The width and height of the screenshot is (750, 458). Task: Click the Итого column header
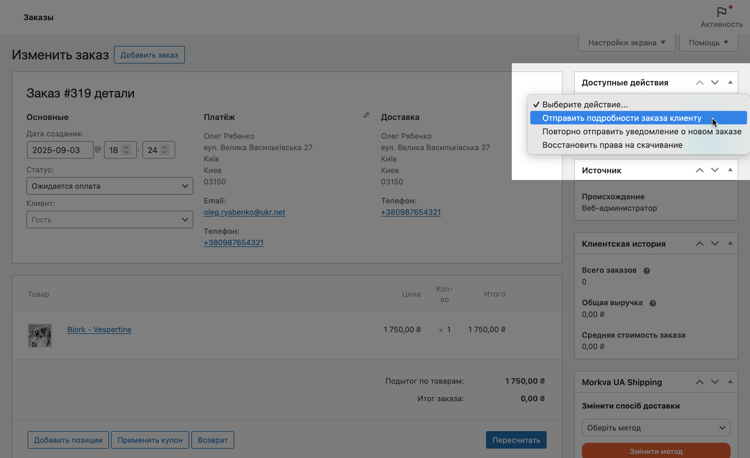495,294
